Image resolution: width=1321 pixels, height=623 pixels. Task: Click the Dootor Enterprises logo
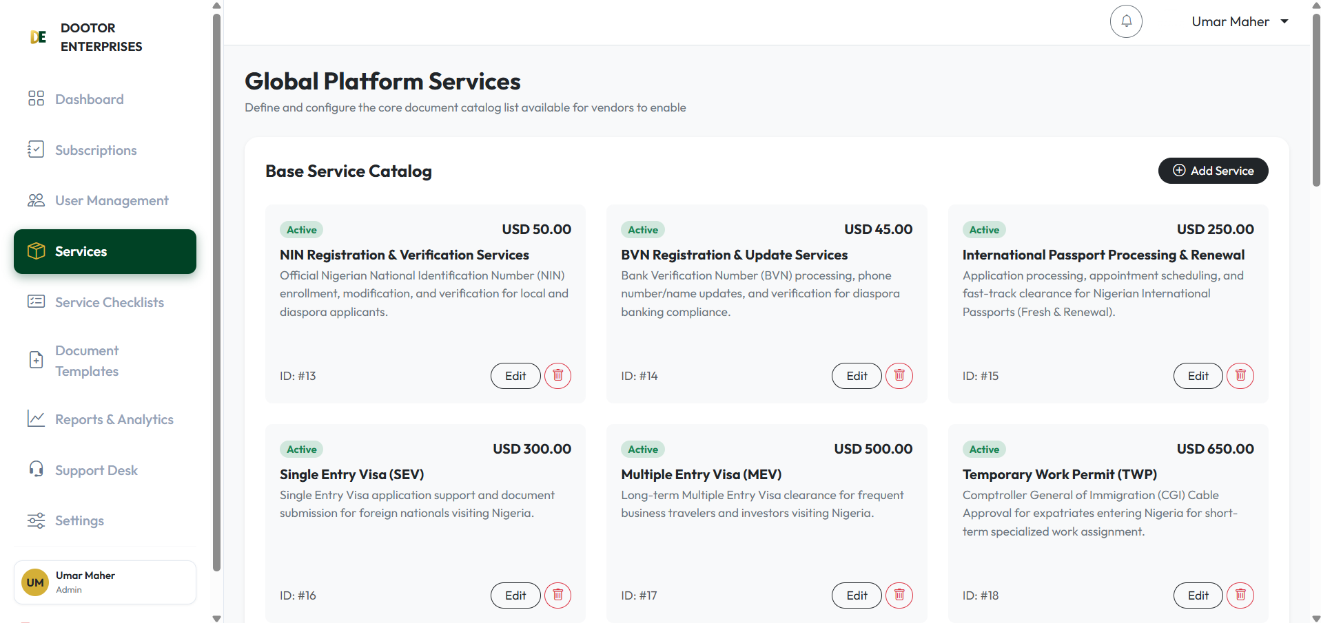point(39,37)
